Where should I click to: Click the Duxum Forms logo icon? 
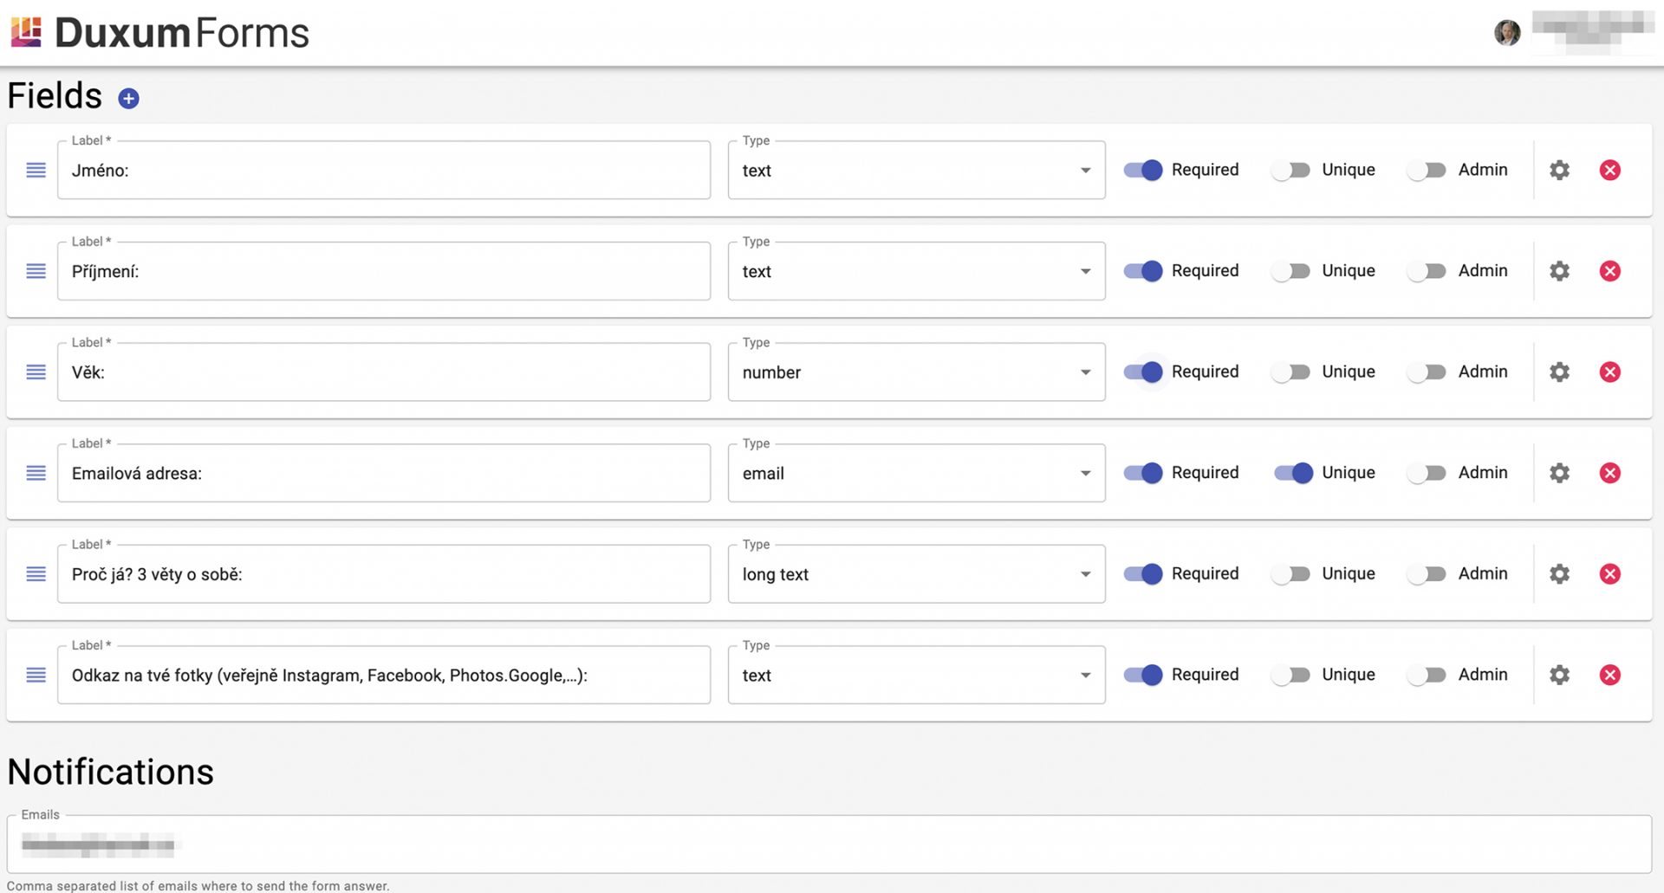(26, 32)
